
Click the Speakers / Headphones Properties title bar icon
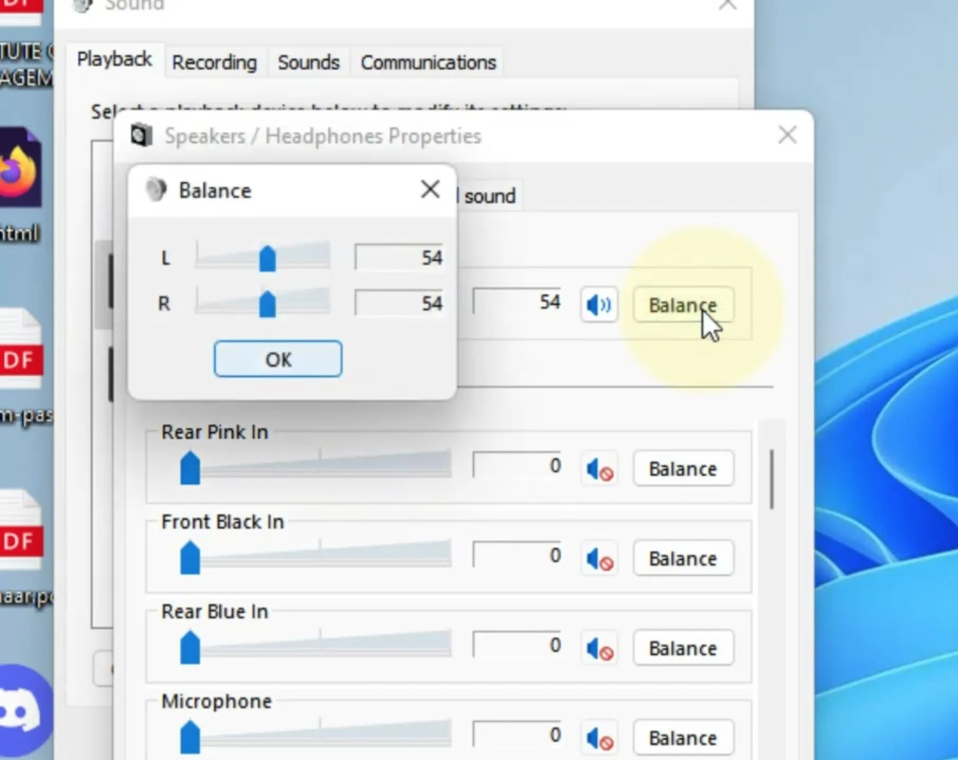coord(139,135)
